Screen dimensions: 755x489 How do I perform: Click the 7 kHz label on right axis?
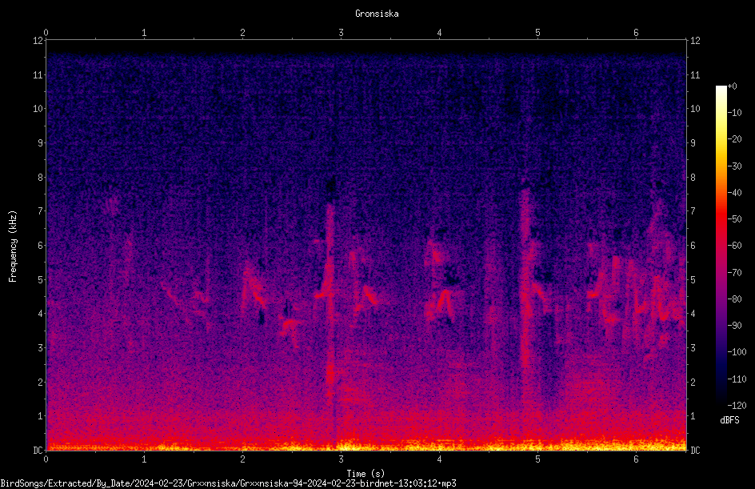(693, 211)
